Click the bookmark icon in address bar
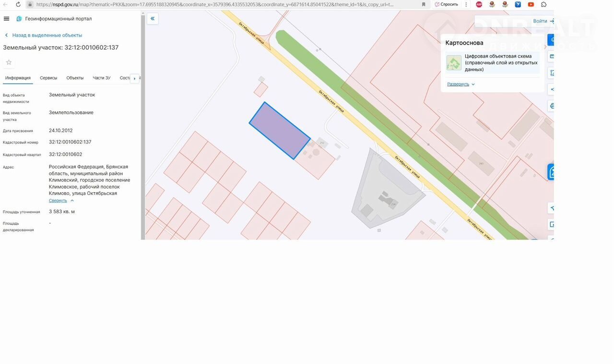This screenshot has height=364, width=614. tap(424, 4)
